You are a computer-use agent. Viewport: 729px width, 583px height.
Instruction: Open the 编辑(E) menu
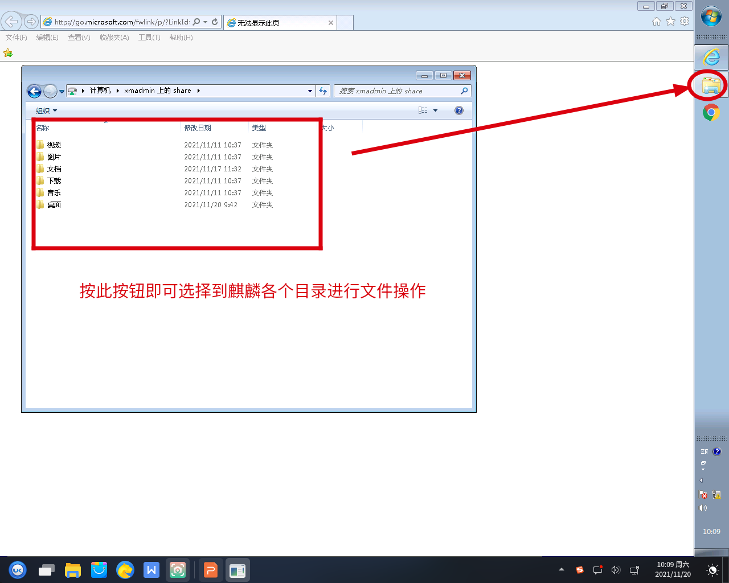coord(47,38)
